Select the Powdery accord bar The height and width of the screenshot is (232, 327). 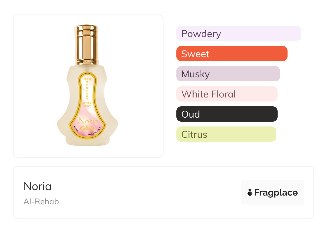[239, 34]
